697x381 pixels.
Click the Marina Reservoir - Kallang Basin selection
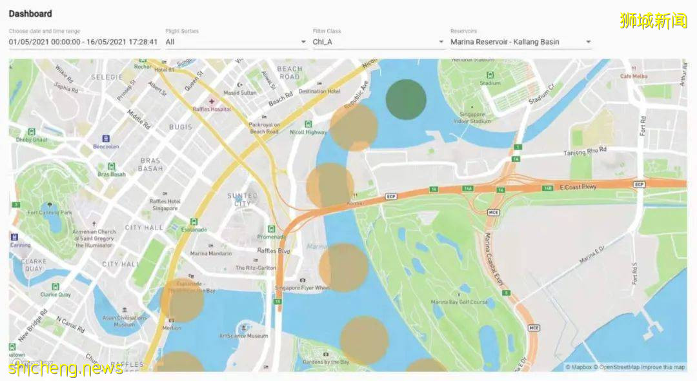(505, 42)
